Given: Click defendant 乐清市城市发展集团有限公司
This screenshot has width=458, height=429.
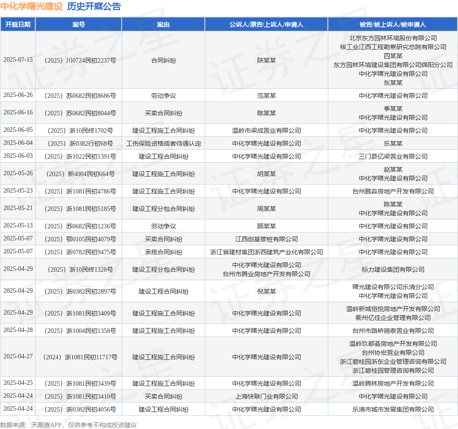Looking at the screenshot, I should (x=393, y=409).
